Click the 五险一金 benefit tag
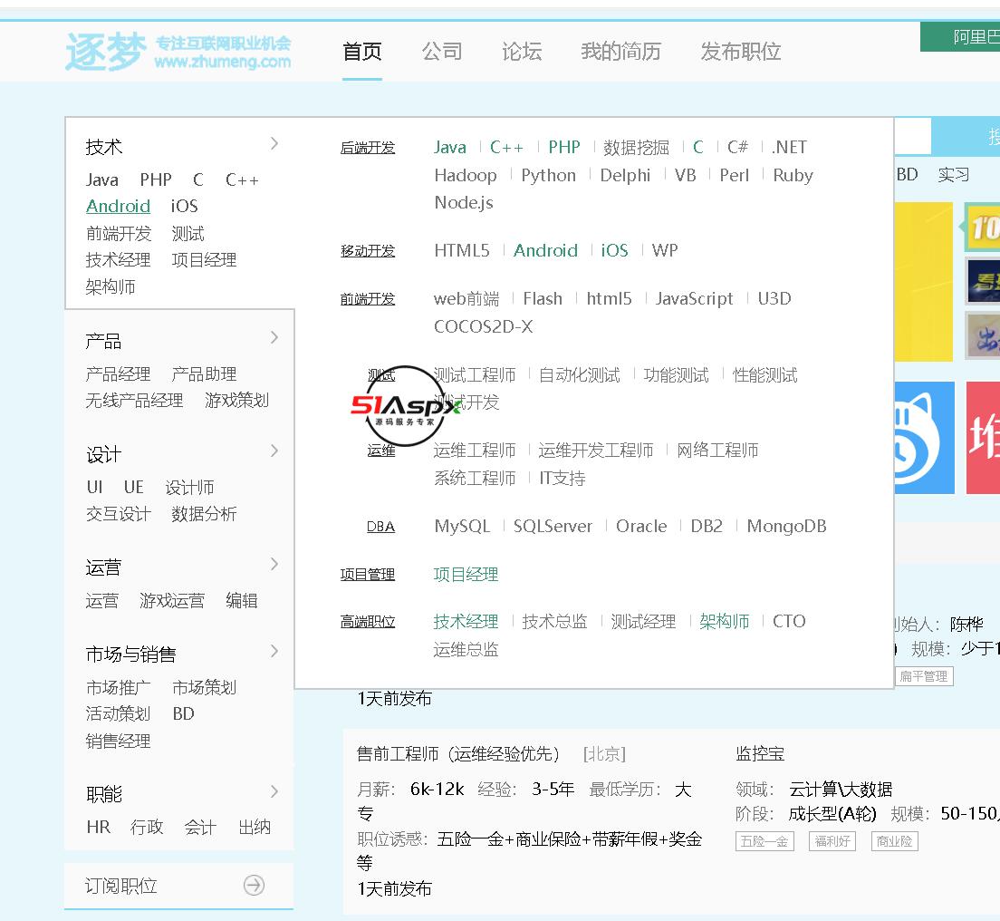 763,841
